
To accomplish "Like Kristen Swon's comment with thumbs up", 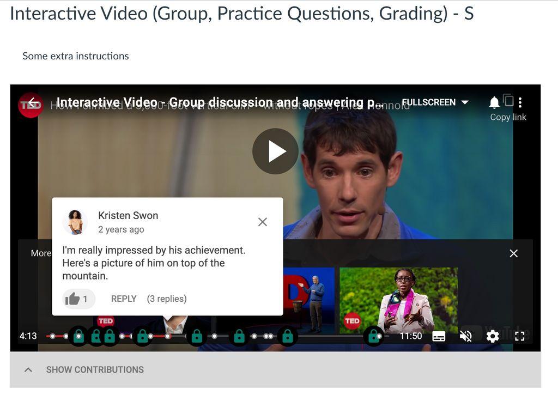I will 78,299.
